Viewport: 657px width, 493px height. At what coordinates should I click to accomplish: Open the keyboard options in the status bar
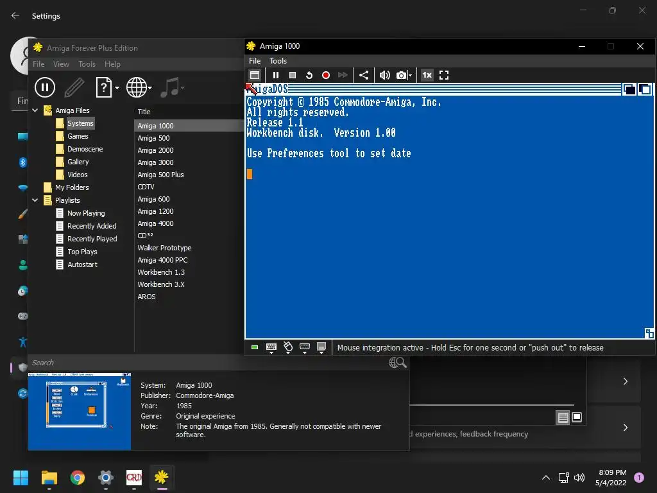pyautogui.click(x=271, y=347)
